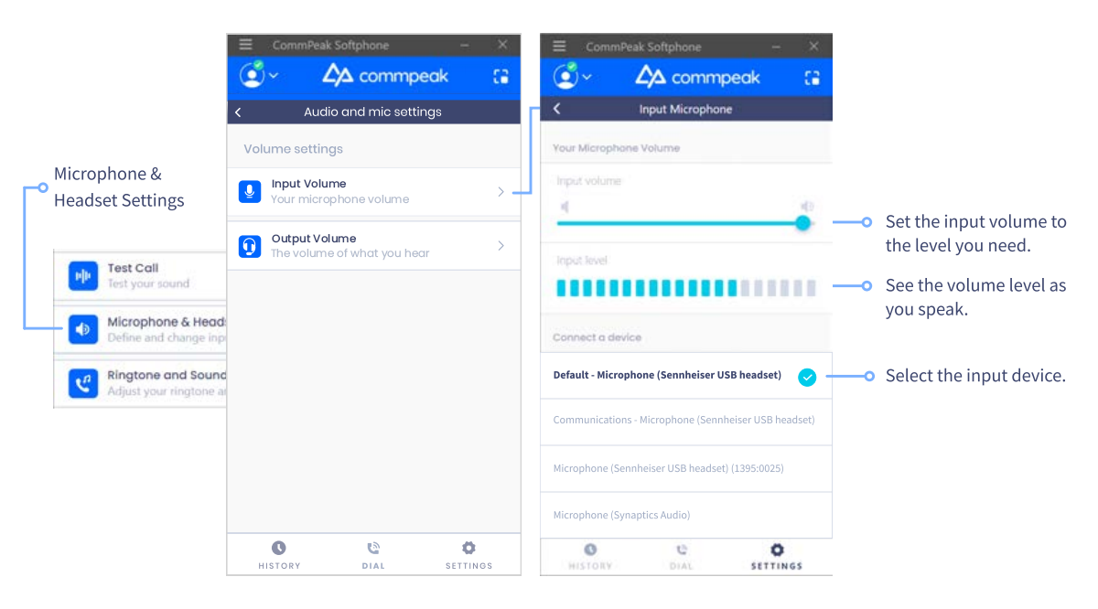1098x609 pixels.
Task: Click user profile avatar in Audio settings window
Action: pos(252,75)
